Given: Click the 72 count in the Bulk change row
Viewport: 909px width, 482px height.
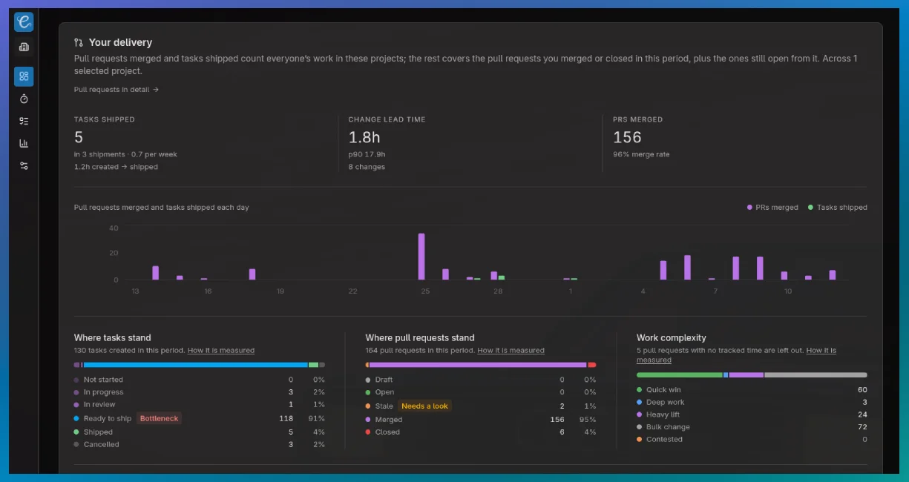Looking at the screenshot, I should (862, 427).
